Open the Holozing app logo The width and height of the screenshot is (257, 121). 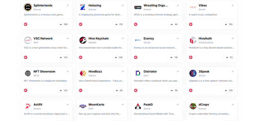[x=83, y=7]
